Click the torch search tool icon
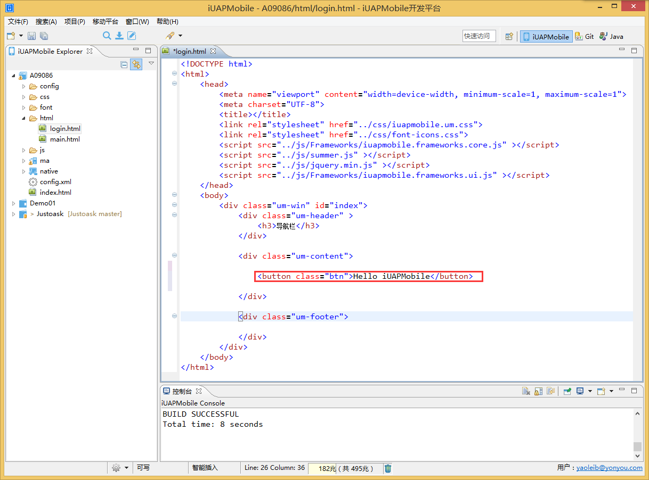The width and height of the screenshot is (649, 480). click(170, 36)
